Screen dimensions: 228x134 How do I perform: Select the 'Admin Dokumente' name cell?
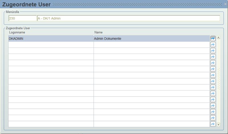point(151,39)
